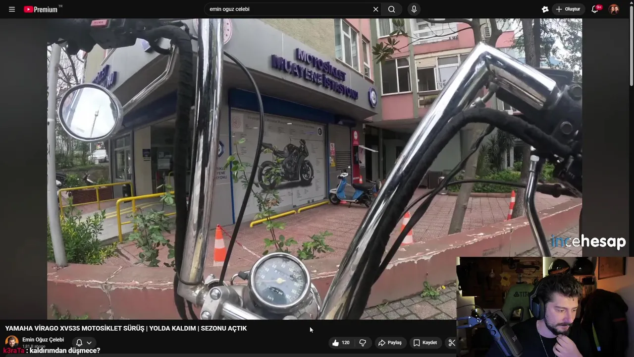This screenshot has width=634, height=357.
Task: Click the scrollbar up arrow
Action: click(631, 3)
